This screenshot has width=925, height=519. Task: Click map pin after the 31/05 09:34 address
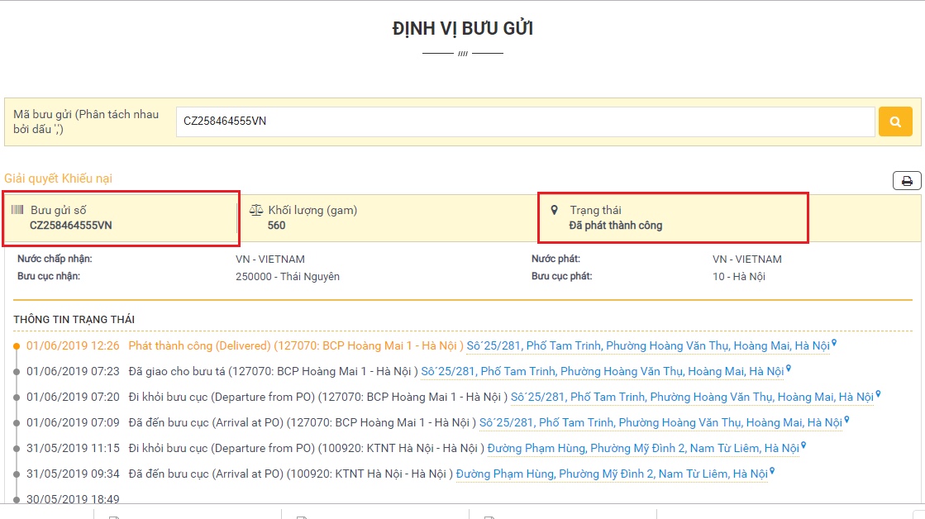(x=772, y=472)
